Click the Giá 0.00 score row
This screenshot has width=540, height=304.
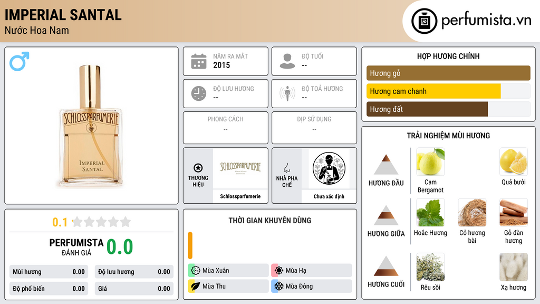[x=134, y=289]
